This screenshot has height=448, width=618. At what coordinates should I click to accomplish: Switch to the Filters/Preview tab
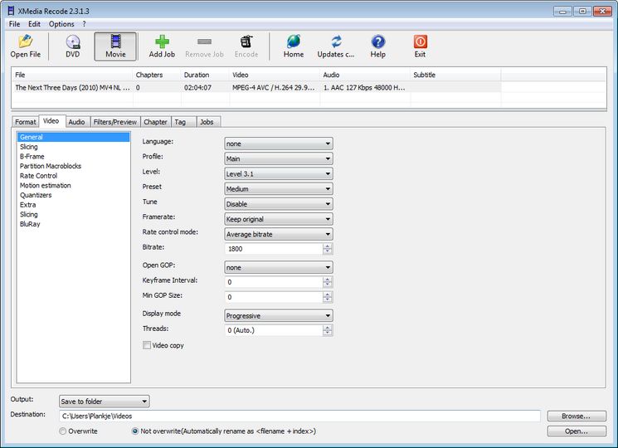coord(114,122)
